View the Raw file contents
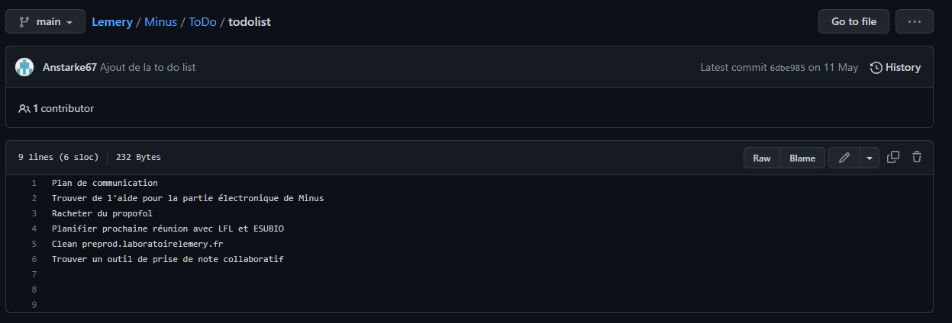Image resolution: width=952 pixels, height=323 pixels. click(762, 158)
